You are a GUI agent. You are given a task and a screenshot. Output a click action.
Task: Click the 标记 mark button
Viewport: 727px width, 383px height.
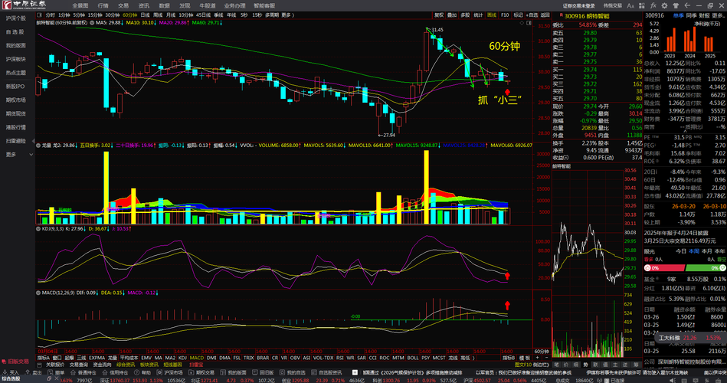click(518, 15)
